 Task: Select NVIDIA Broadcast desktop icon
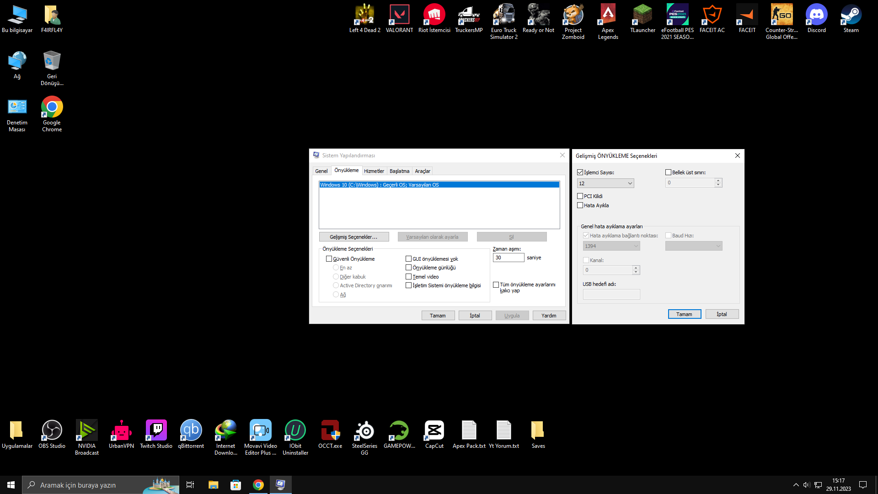pos(86,437)
